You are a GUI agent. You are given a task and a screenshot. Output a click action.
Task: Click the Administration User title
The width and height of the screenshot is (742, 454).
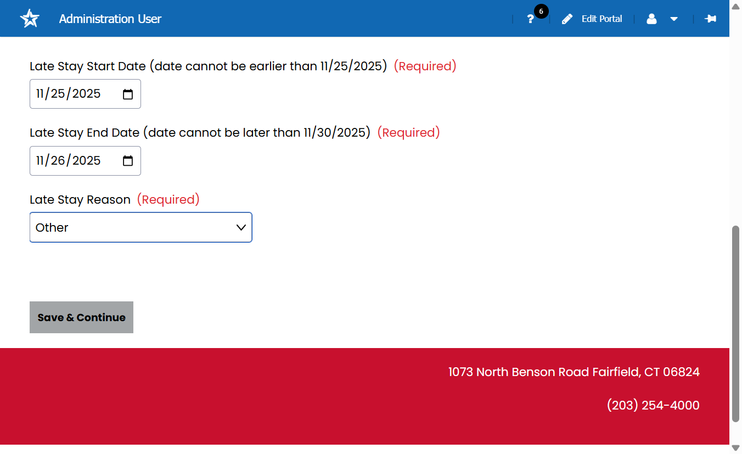pyautogui.click(x=110, y=19)
